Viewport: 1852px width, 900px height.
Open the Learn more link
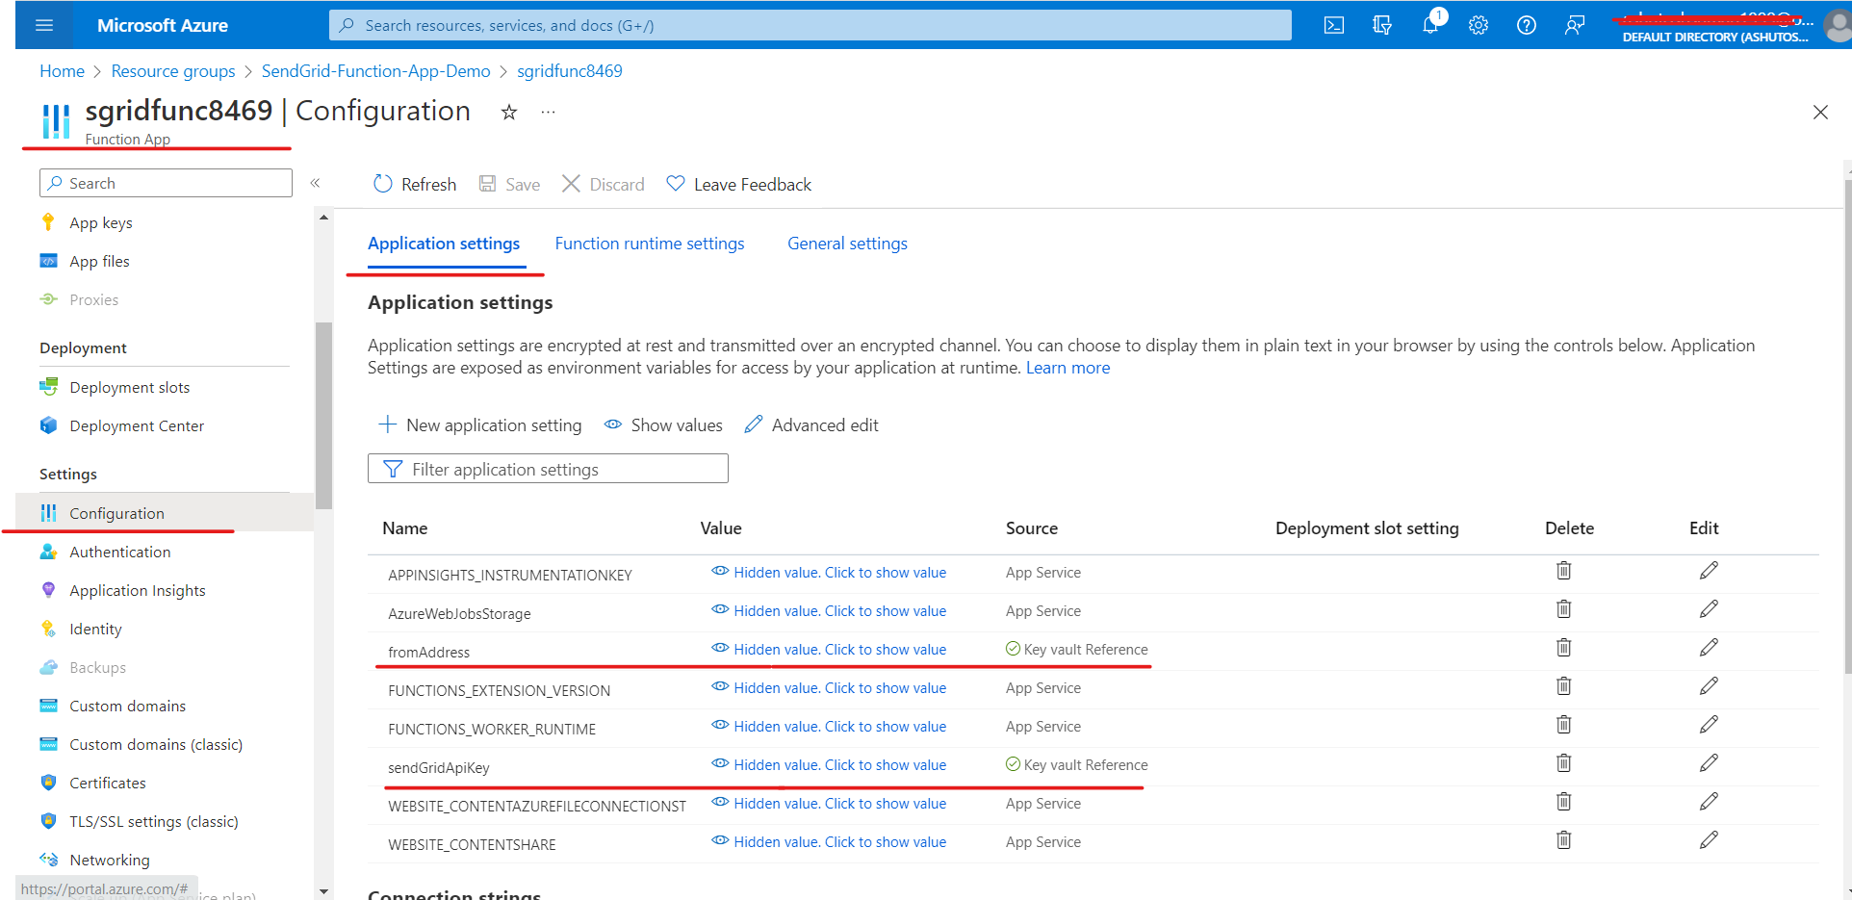[x=1067, y=367]
